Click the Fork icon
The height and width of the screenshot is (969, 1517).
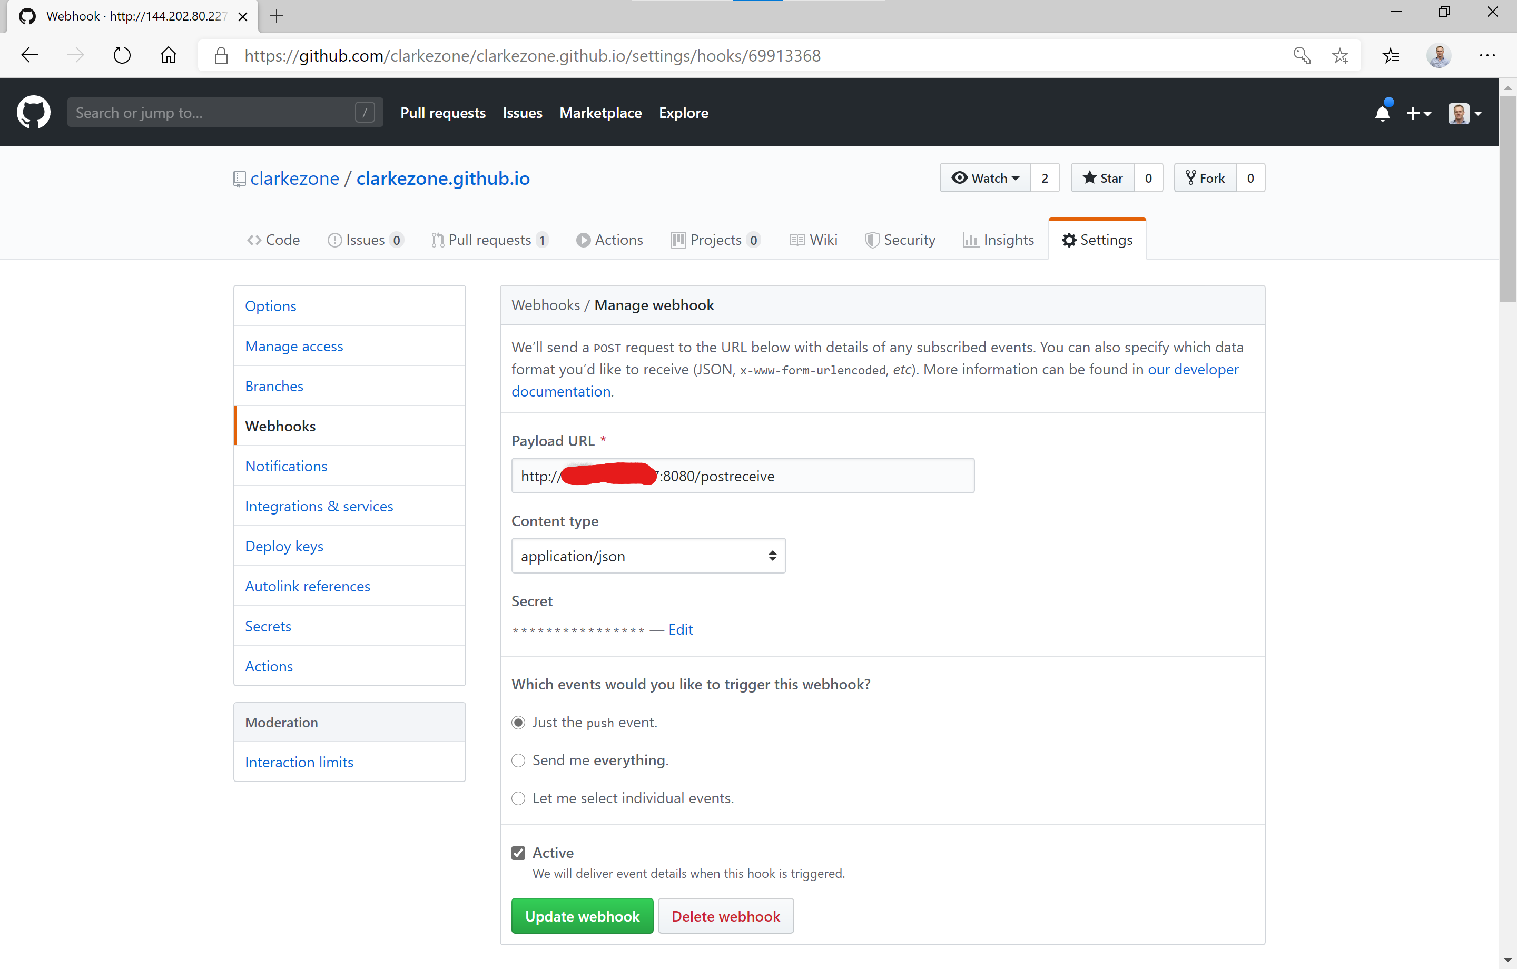point(1191,177)
